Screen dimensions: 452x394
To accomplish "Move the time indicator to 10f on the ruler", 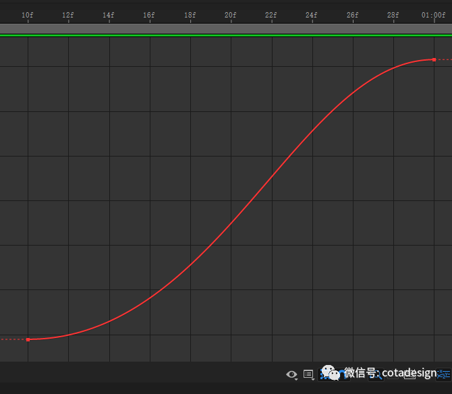I will pos(28,15).
